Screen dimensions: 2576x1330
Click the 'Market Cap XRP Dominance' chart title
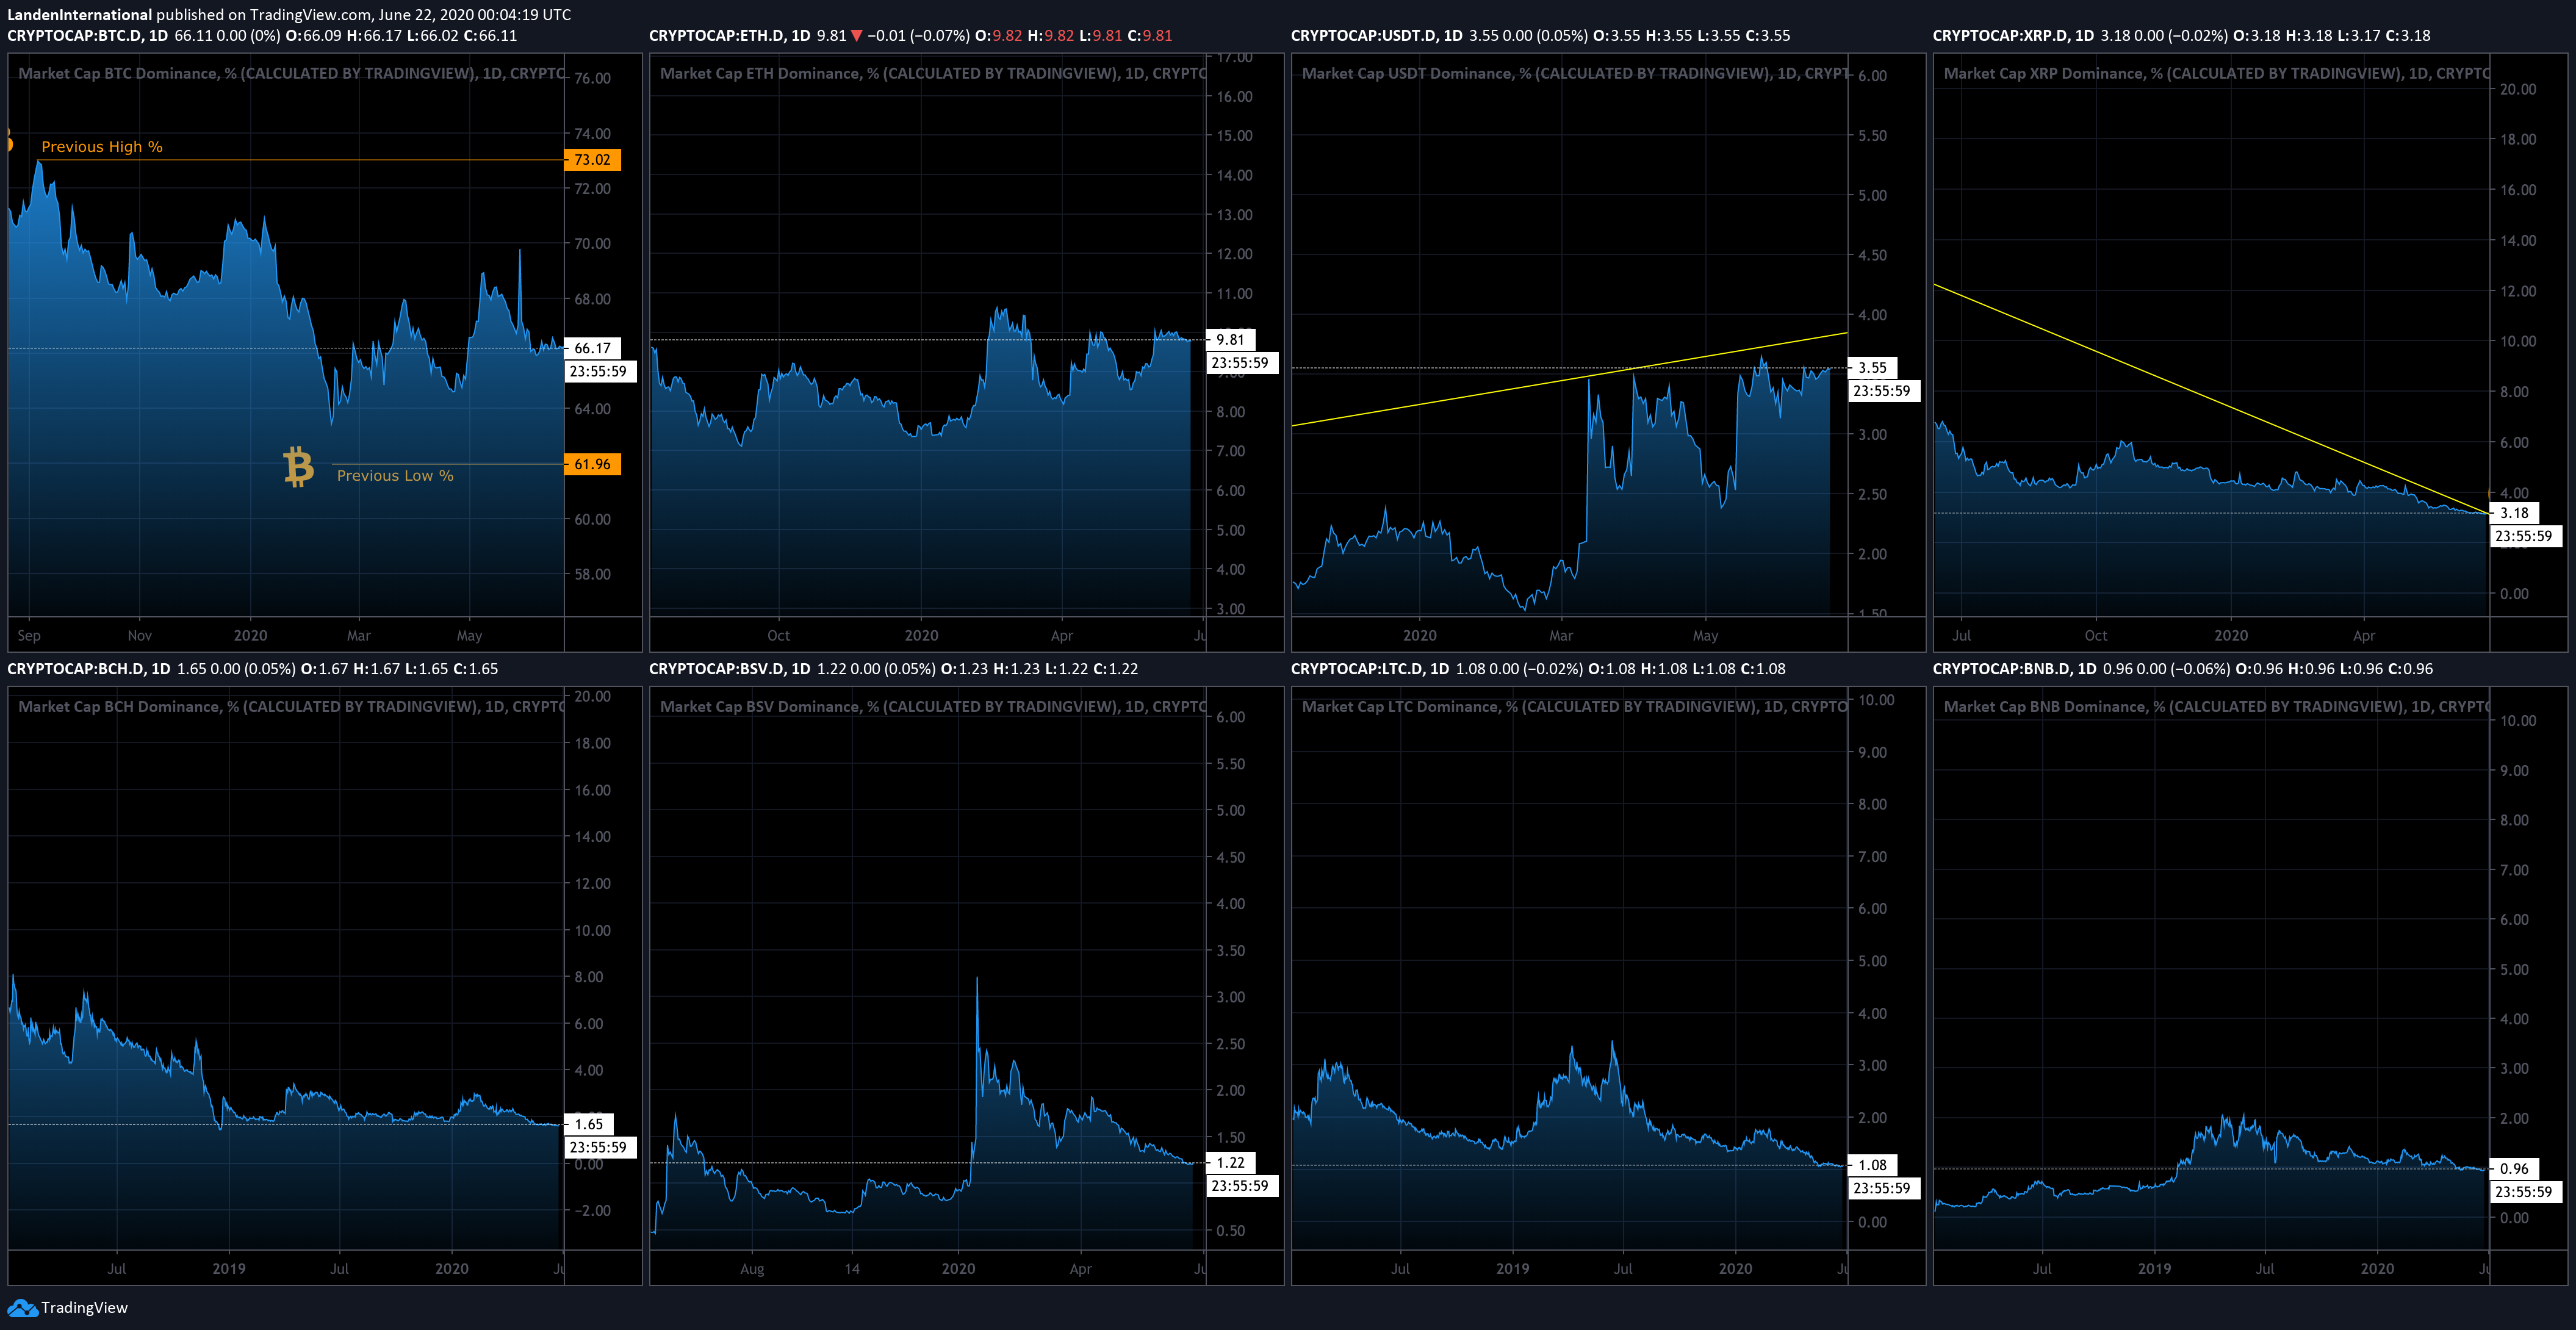pyautogui.click(x=2217, y=74)
